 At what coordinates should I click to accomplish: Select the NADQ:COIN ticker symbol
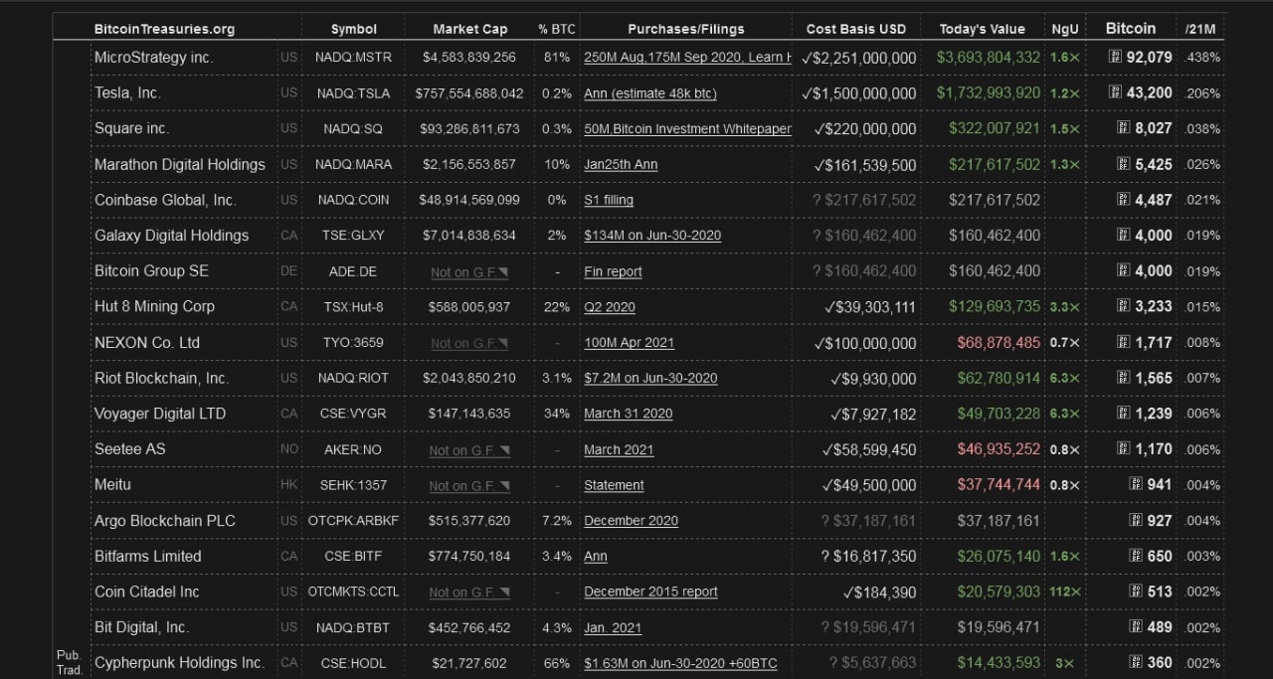point(353,200)
